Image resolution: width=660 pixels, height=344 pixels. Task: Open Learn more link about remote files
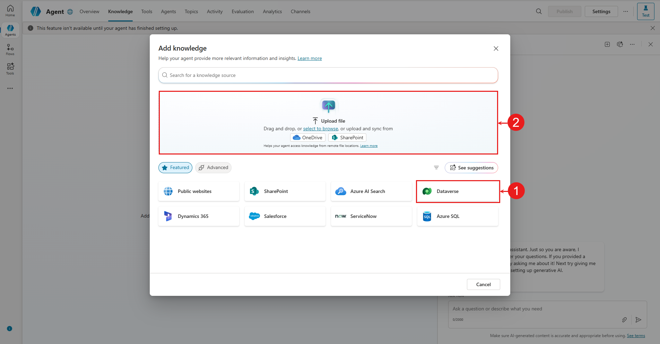tap(369, 146)
